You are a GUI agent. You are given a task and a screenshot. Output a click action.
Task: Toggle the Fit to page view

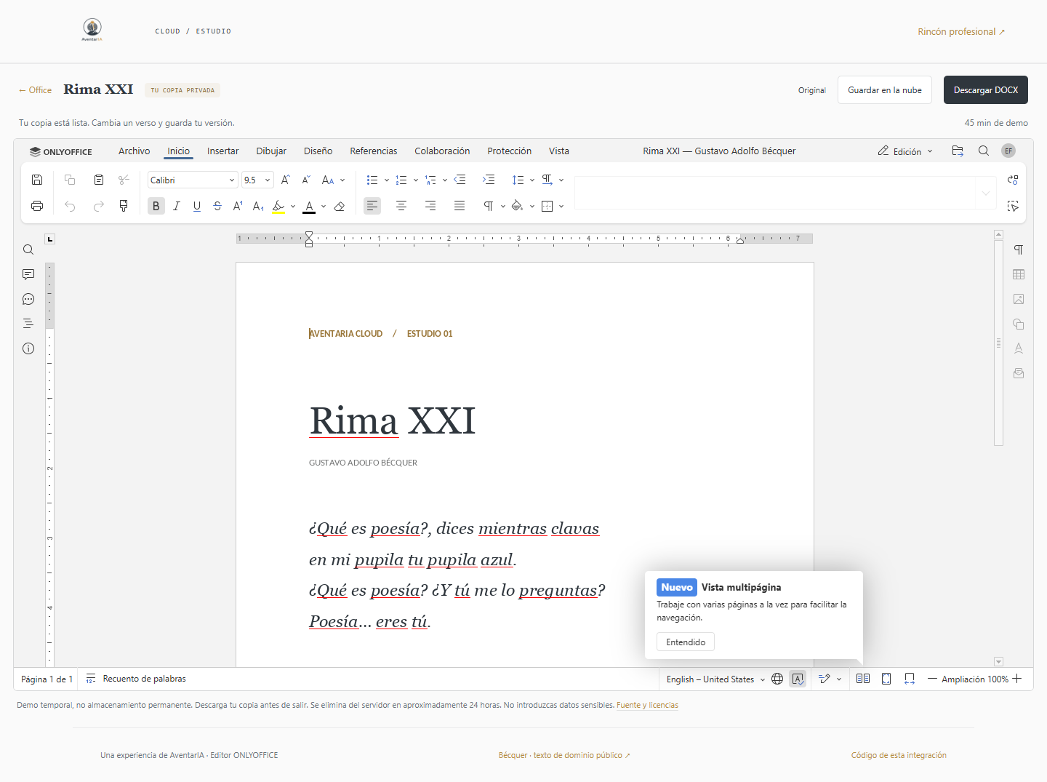886,679
